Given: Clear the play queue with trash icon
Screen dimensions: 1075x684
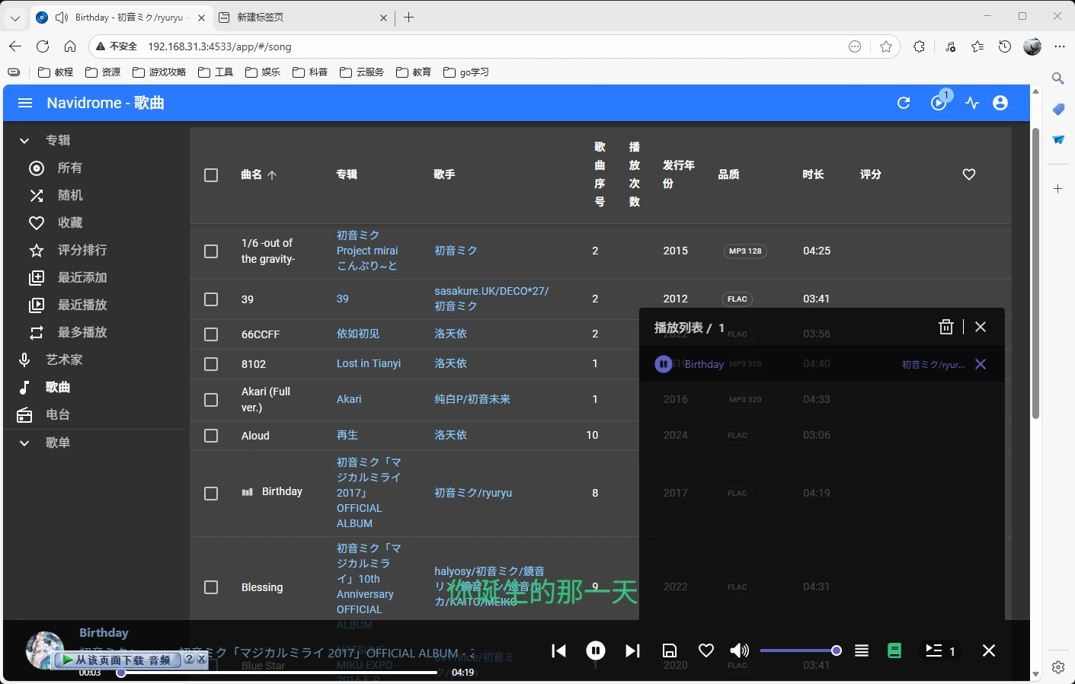Looking at the screenshot, I should point(946,326).
